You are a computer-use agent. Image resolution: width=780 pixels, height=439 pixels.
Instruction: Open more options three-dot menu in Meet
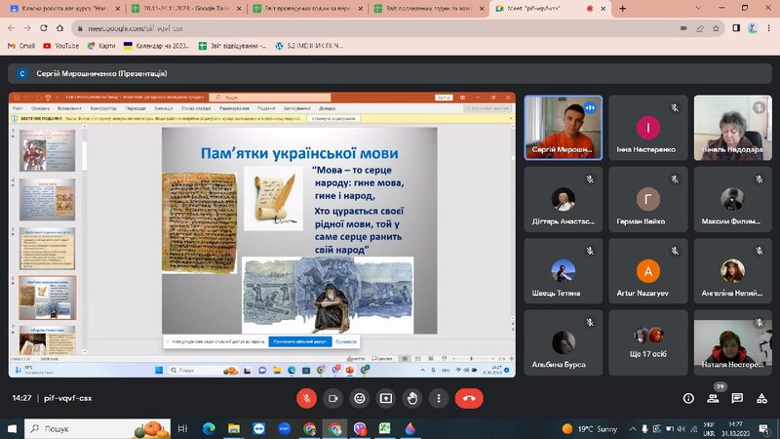(x=438, y=398)
